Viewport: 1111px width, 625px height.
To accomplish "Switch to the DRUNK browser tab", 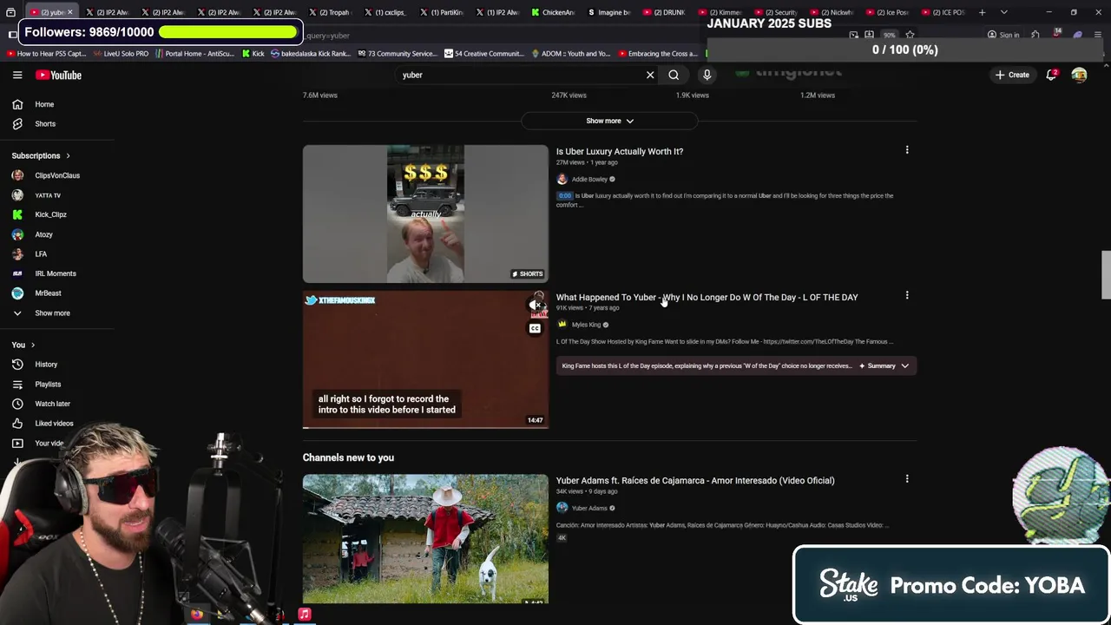I will (x=664, y=12).
